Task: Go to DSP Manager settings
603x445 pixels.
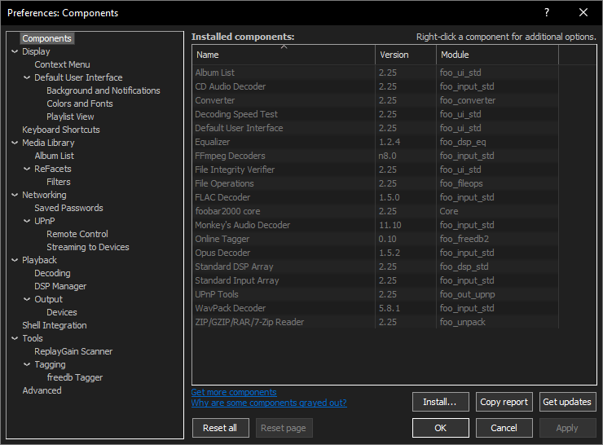Action: [59, 286]
